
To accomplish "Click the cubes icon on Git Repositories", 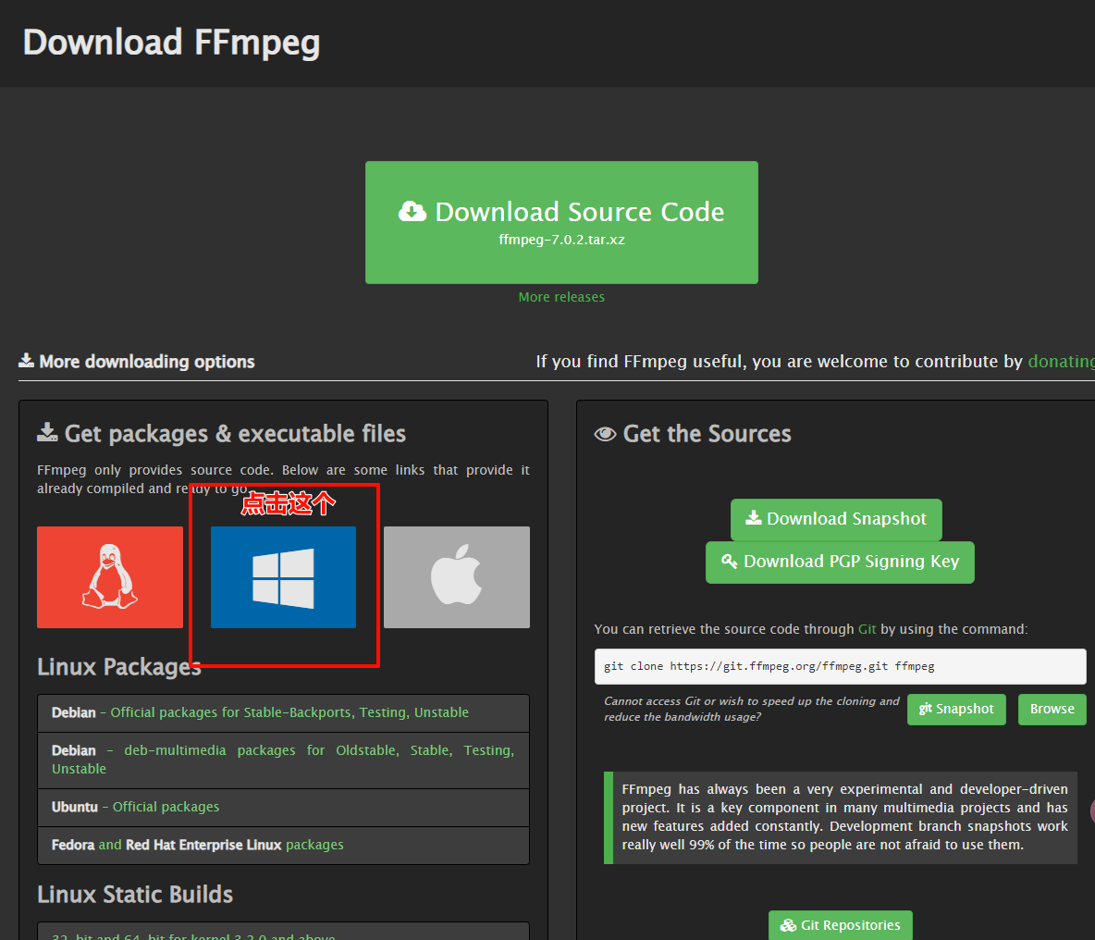I will point(789,925).
